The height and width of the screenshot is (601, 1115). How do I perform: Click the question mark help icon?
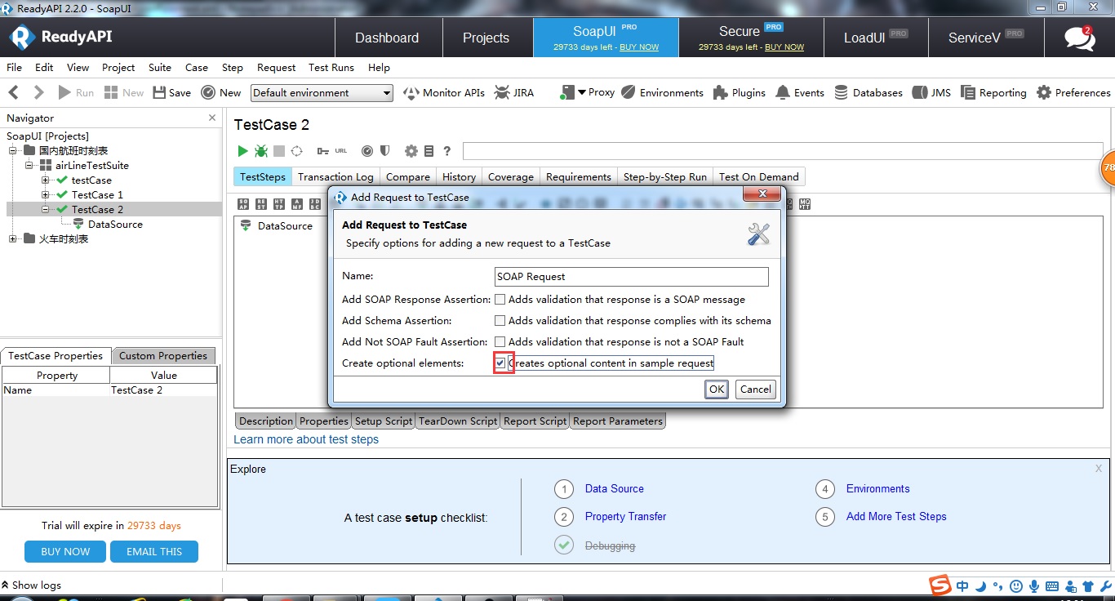tap(447, 151)
